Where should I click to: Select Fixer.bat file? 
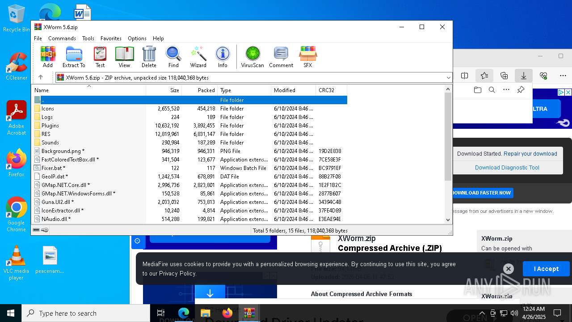click(x=189, y=168)
